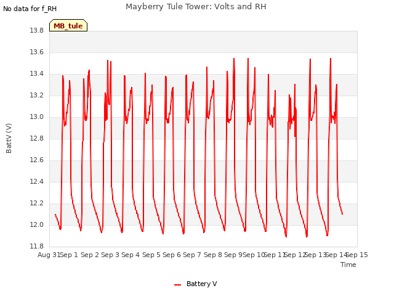The image size is (394, 296).
Task: Click the 13.8 y-axis tick label
Action: coord(37,30)
